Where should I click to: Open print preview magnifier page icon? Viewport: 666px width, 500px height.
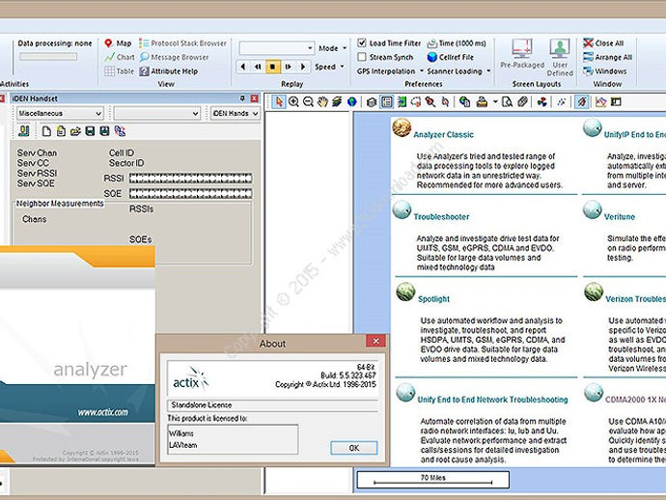pyautogui.click(x=507, y=102)
